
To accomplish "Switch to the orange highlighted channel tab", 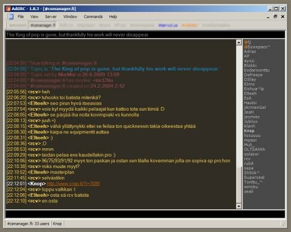I will coord(189,25).
